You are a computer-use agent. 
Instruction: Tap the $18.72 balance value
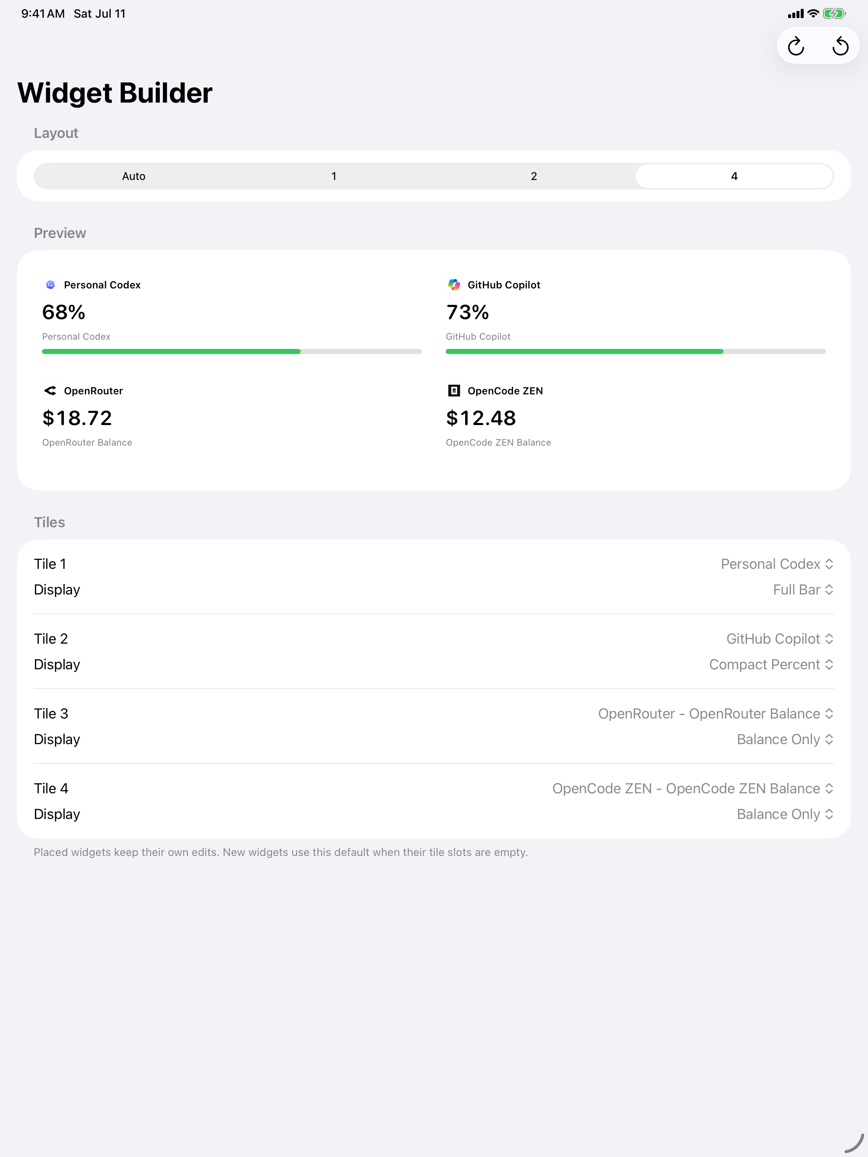click(x=77, y=418)
